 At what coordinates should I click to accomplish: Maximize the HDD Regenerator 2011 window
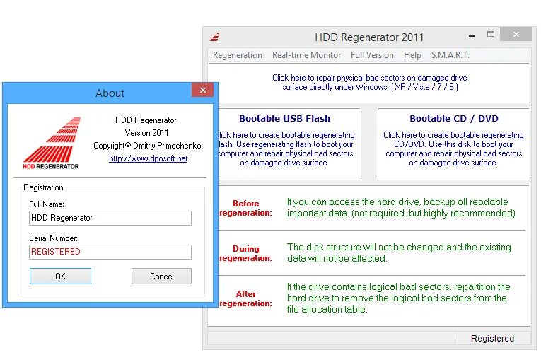coord(491,35)
